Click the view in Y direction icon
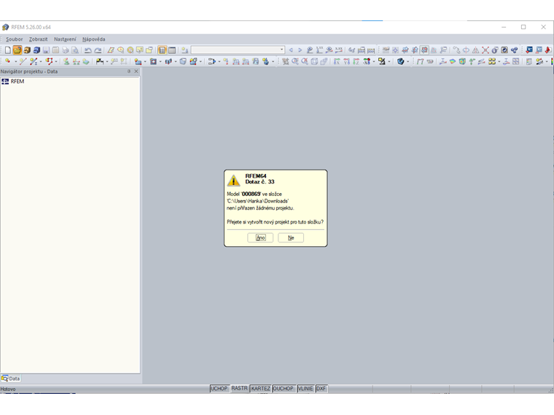 point(346,61)
